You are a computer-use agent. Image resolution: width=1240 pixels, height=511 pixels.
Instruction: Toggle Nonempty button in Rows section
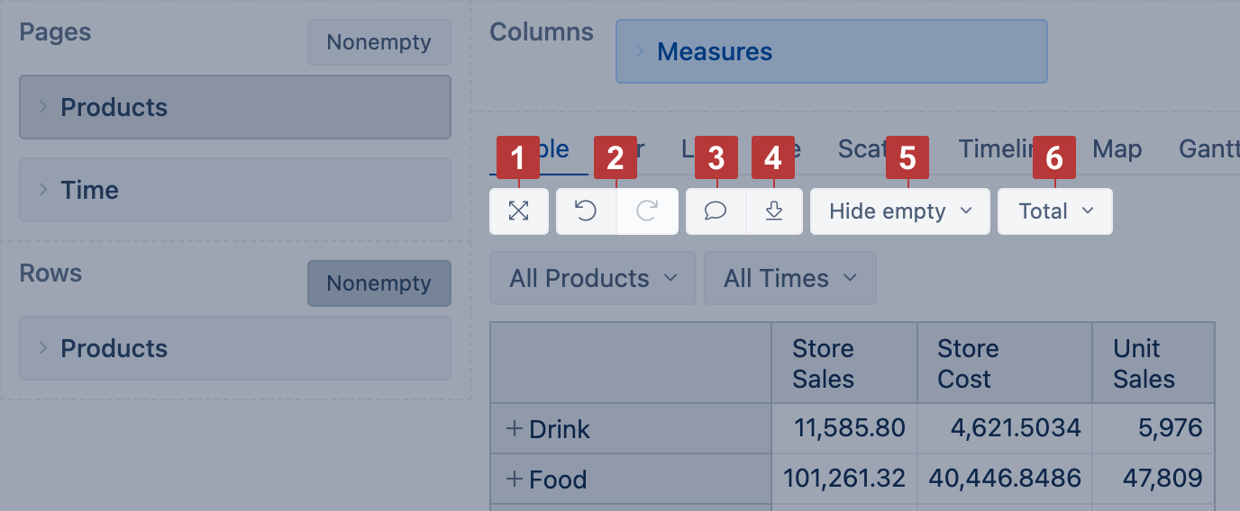[378, 283]
